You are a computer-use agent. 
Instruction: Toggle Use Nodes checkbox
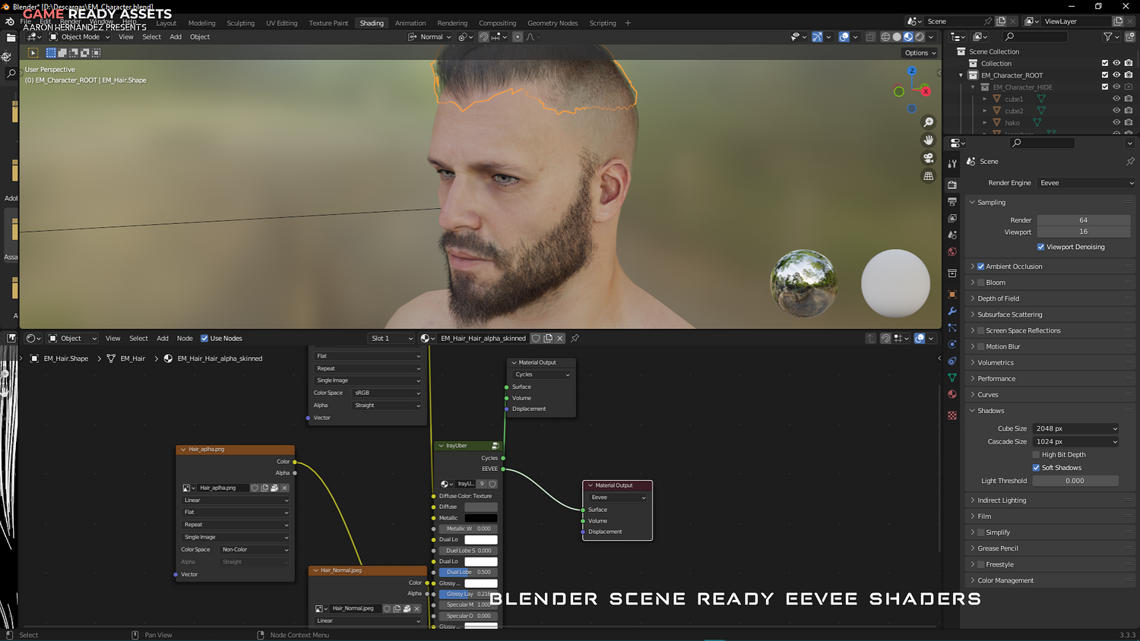point(204,338)
